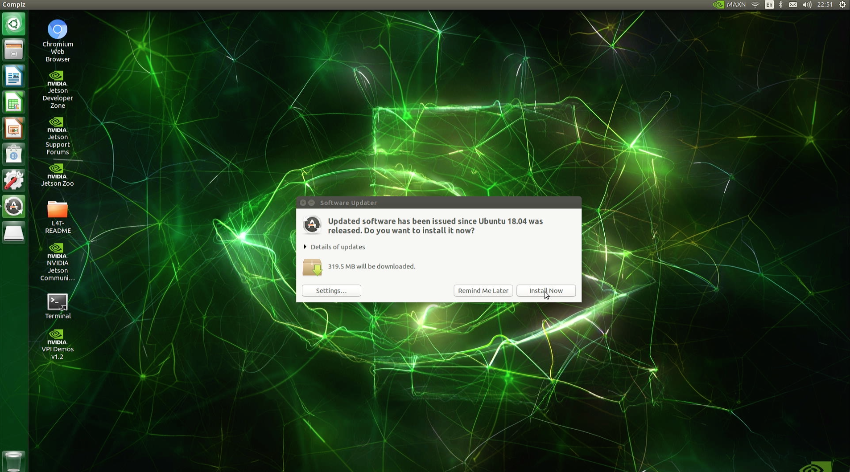Select Chromium Web Browser desktop icon
This screenshot has width=850, height=472.
click(x=58, y=41)
